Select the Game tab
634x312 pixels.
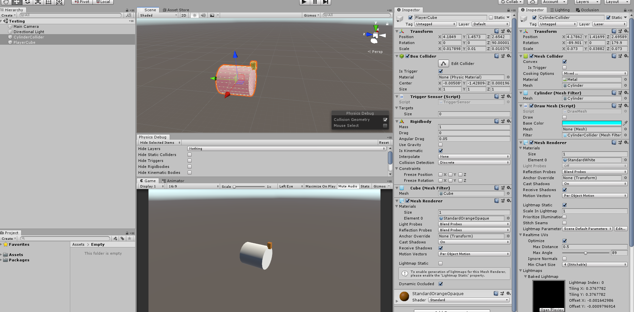click(x=148, y=181)
